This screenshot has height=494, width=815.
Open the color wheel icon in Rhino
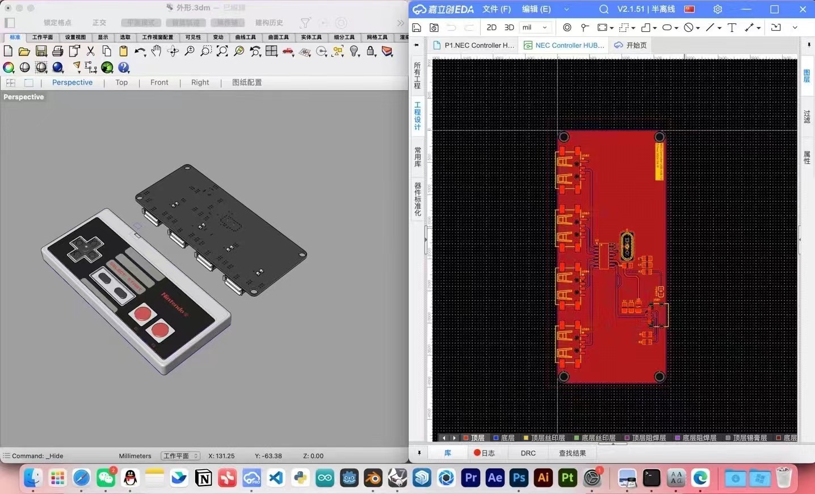(x=9, y=67)
